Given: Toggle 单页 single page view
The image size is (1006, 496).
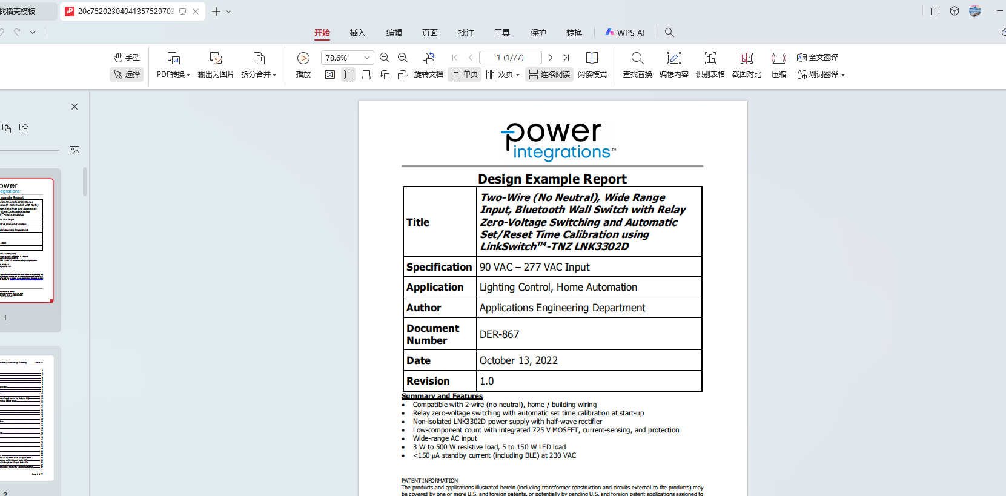Looking at the screenshot, I should point(465,74).
